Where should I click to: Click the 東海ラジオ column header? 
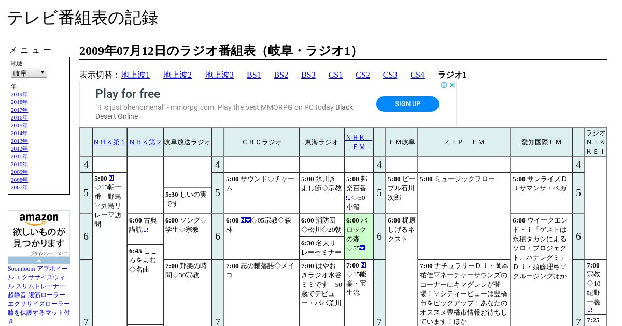tap(321, 142)
